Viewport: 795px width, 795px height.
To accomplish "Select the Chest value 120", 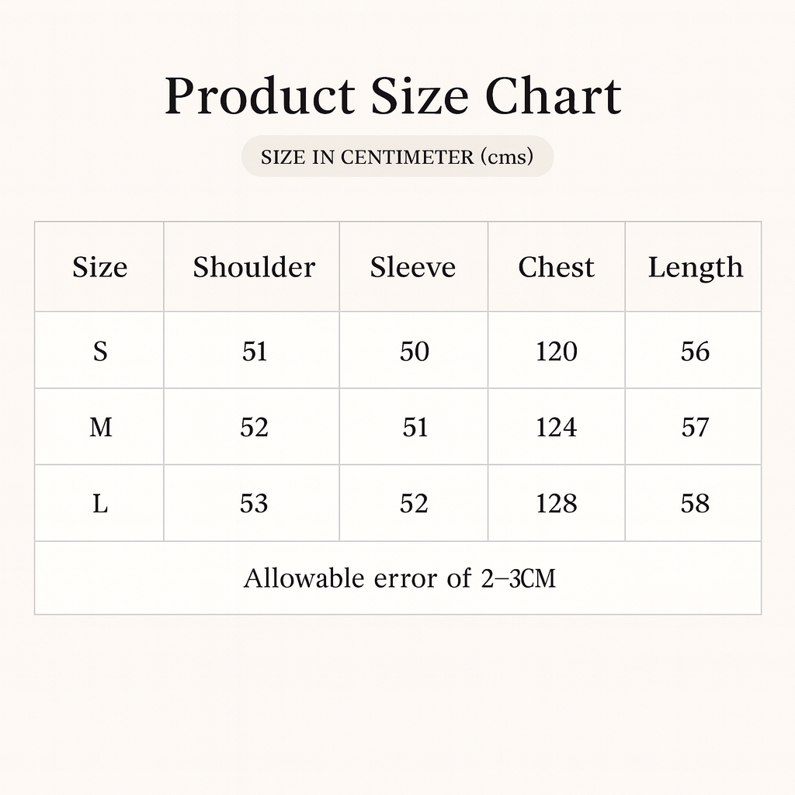I will tap(557, 352).
